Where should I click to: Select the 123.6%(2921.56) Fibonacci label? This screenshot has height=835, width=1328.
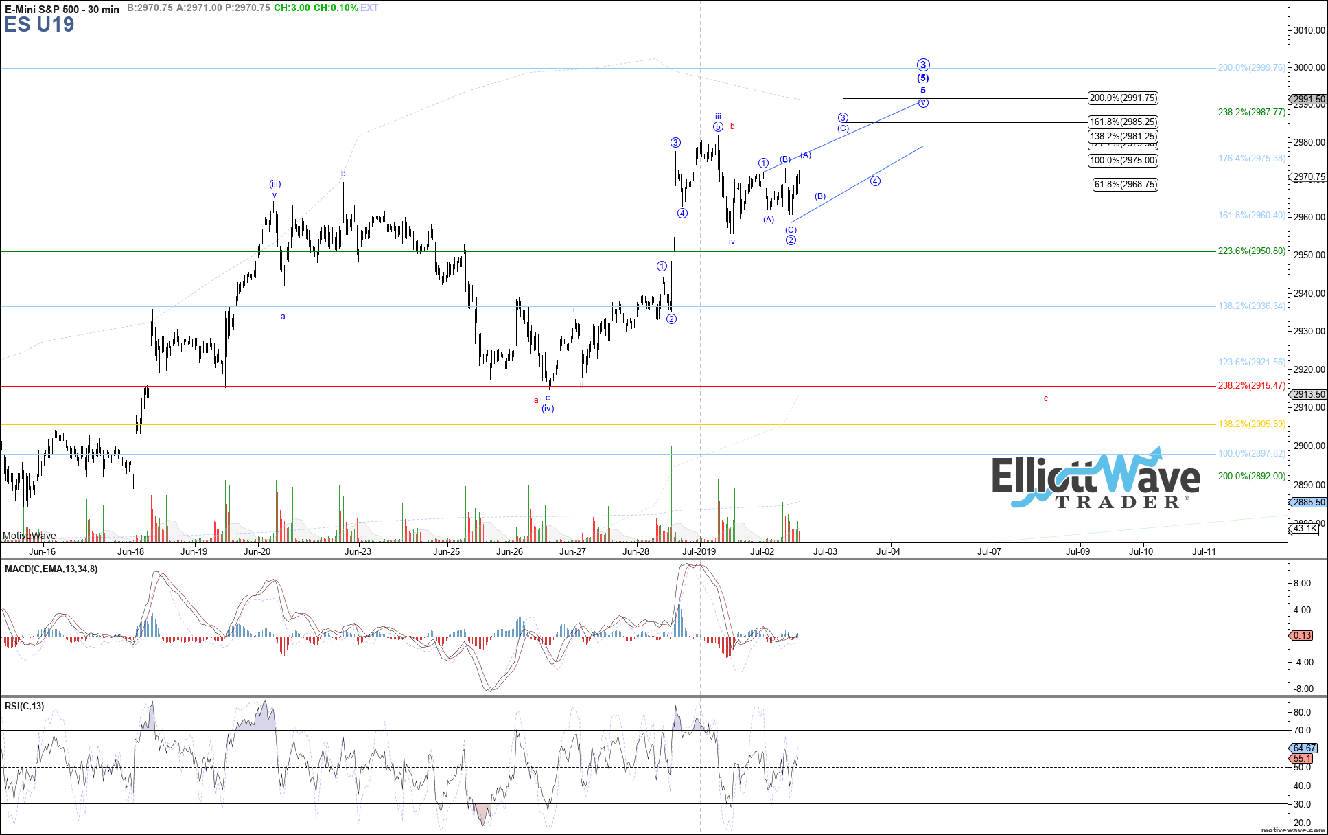1252,362
